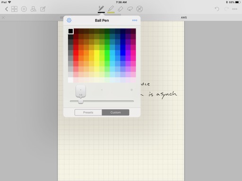Undo the last stroke

217,9
